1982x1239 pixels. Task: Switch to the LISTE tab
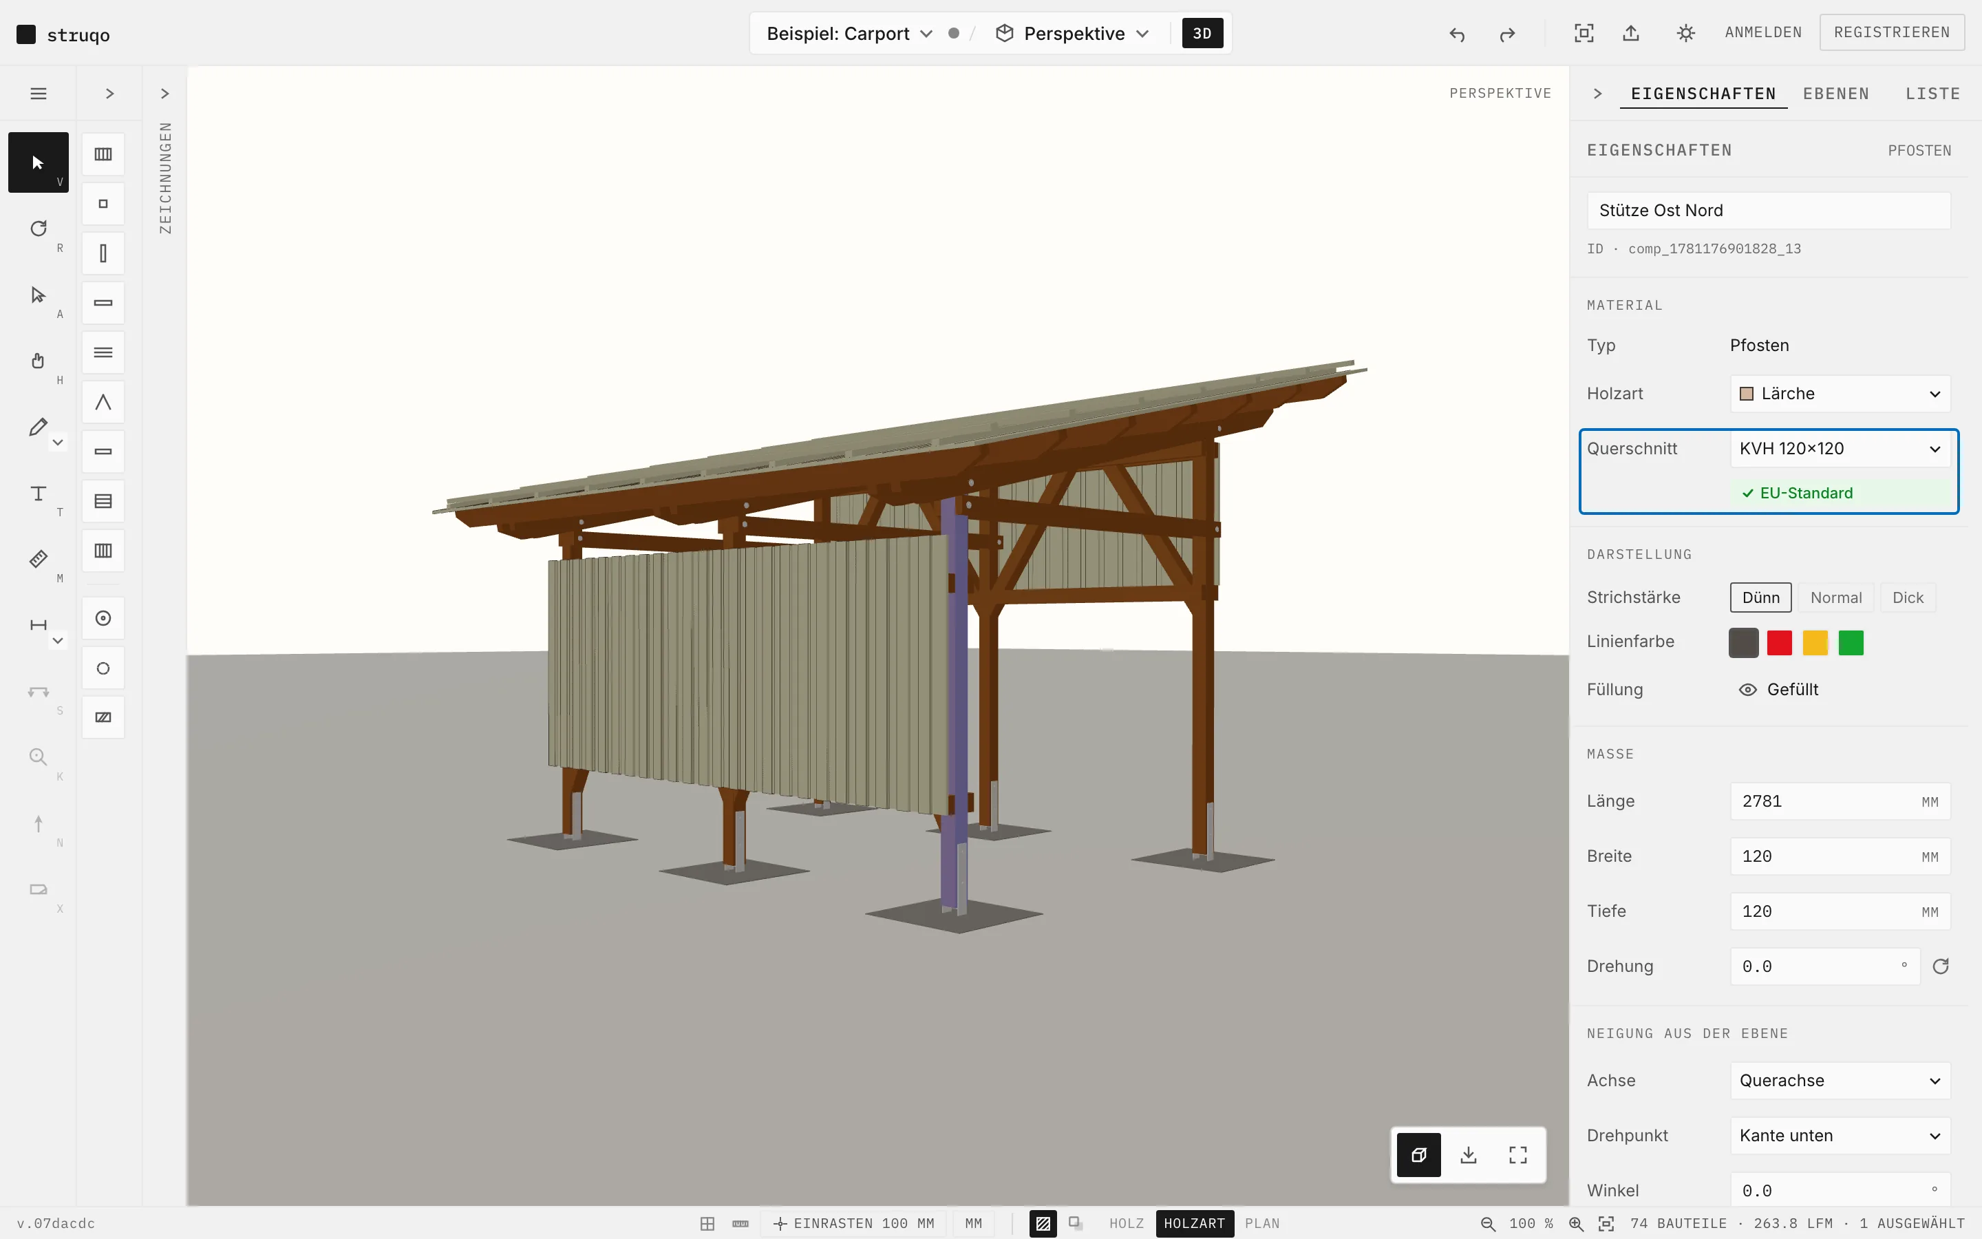[1932, 94]
